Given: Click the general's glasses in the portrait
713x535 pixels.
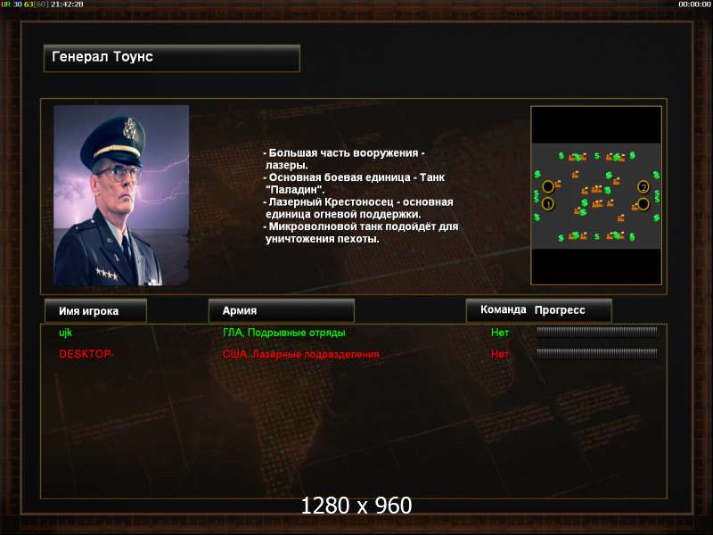Looking at the screenshot, I should point(119,172).
